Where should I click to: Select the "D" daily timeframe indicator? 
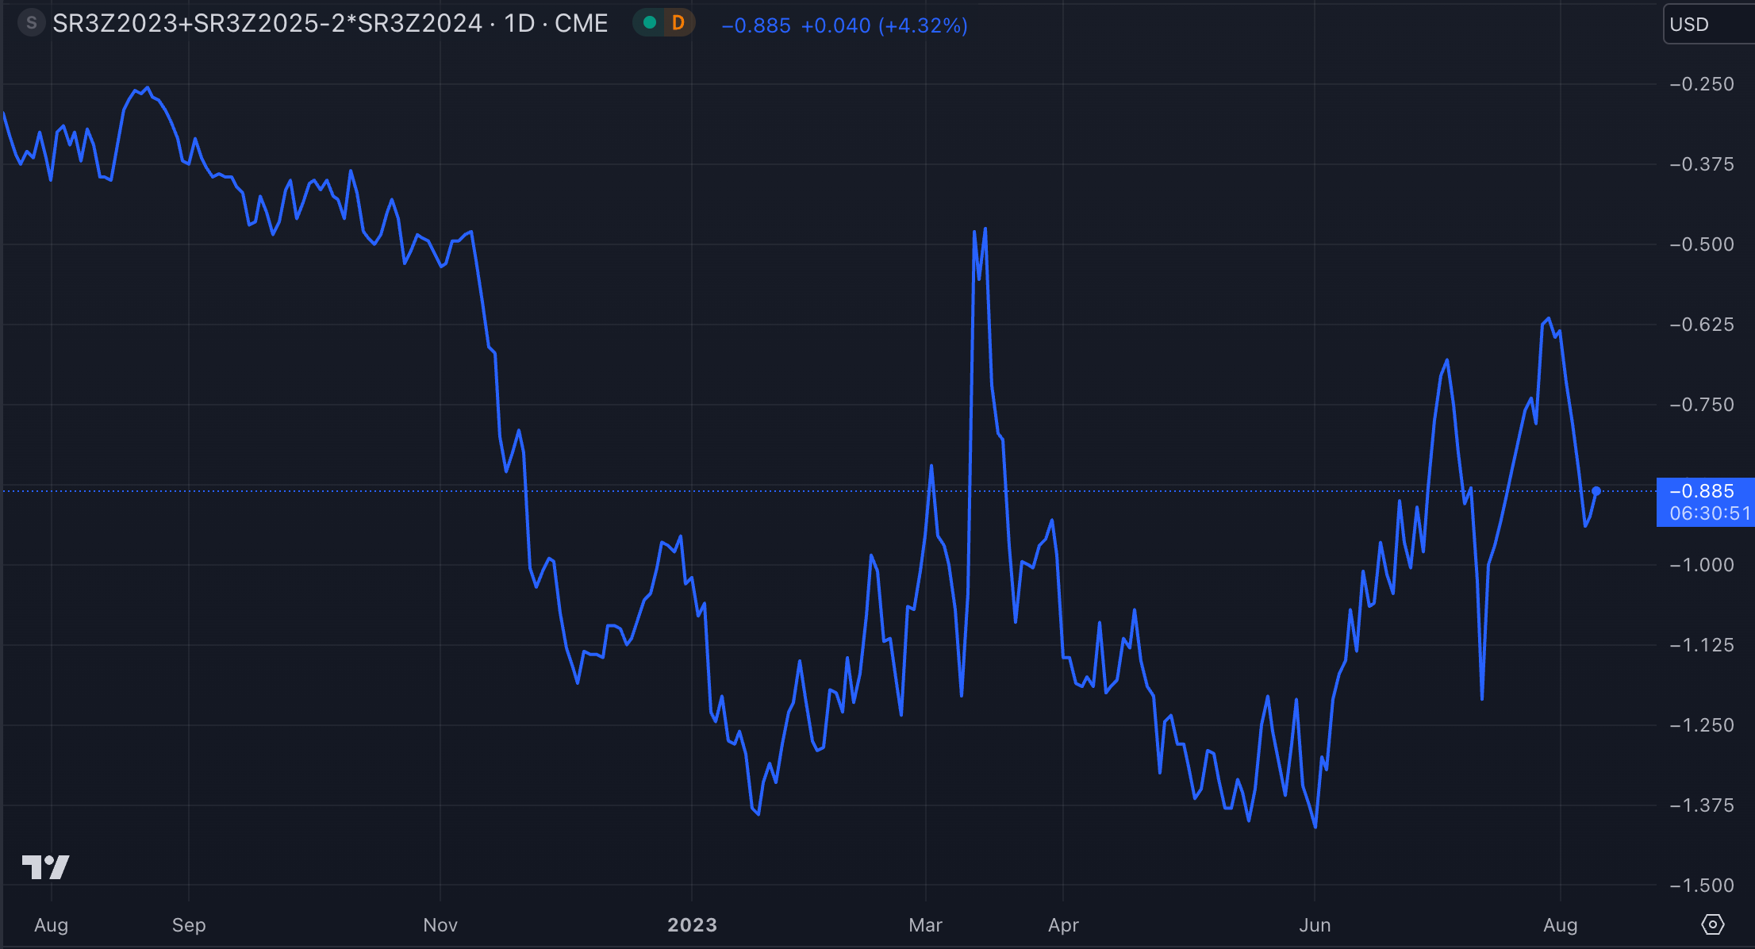[x=678, y=24]
